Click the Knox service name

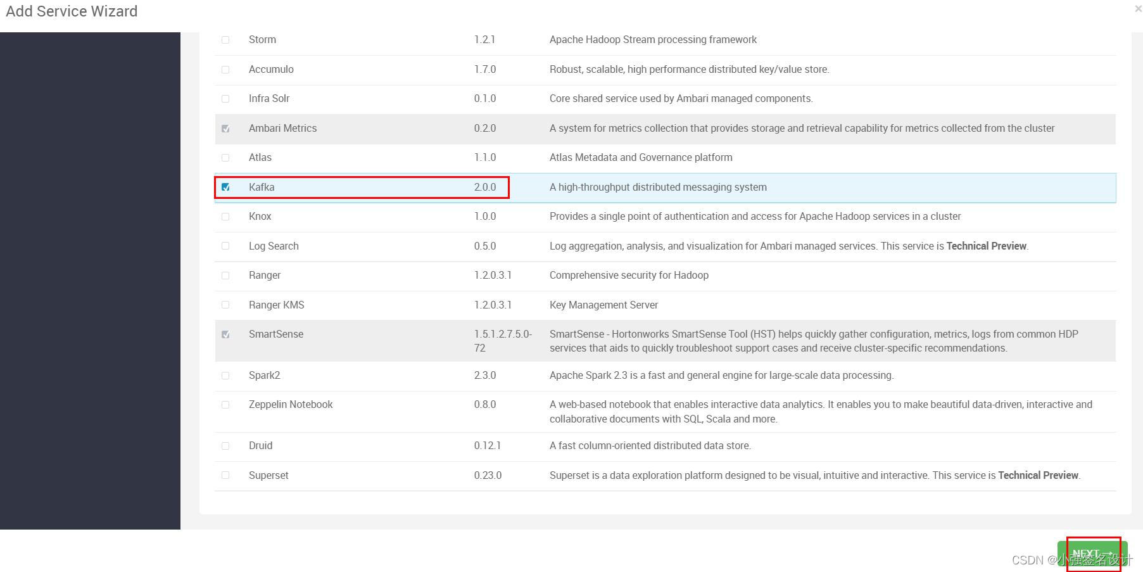(260, 216)
